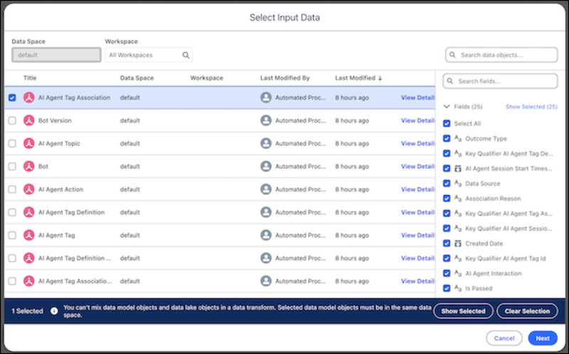Toggle the Select All fields checkbox

(447, 123)
